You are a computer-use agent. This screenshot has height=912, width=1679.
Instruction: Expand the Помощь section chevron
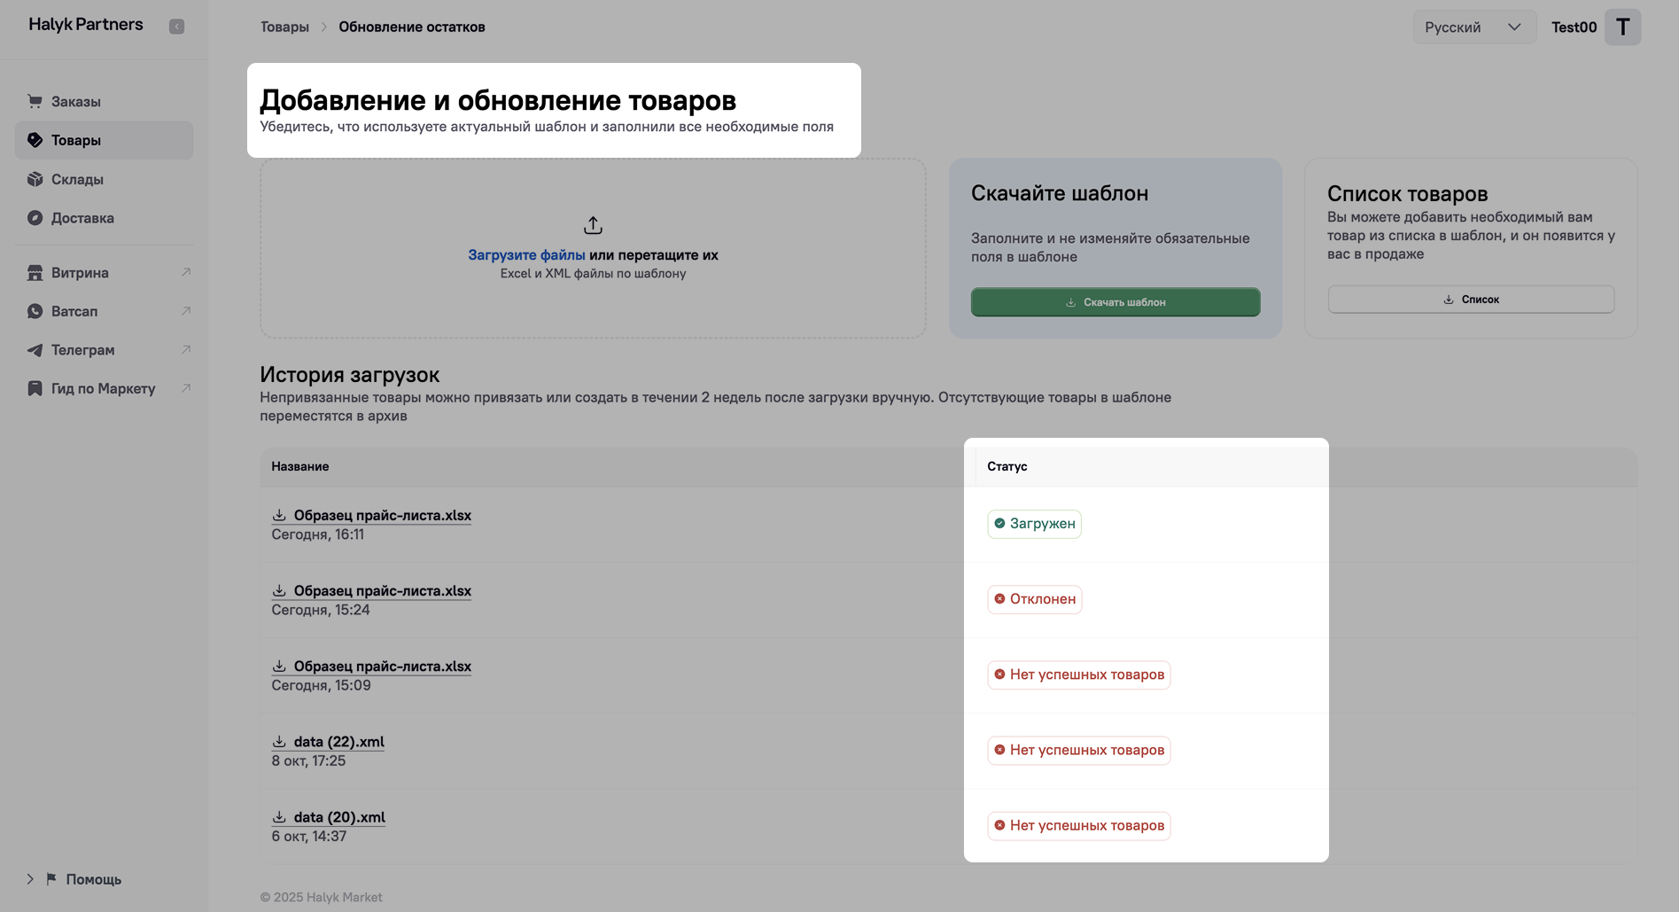click(30, 879)
